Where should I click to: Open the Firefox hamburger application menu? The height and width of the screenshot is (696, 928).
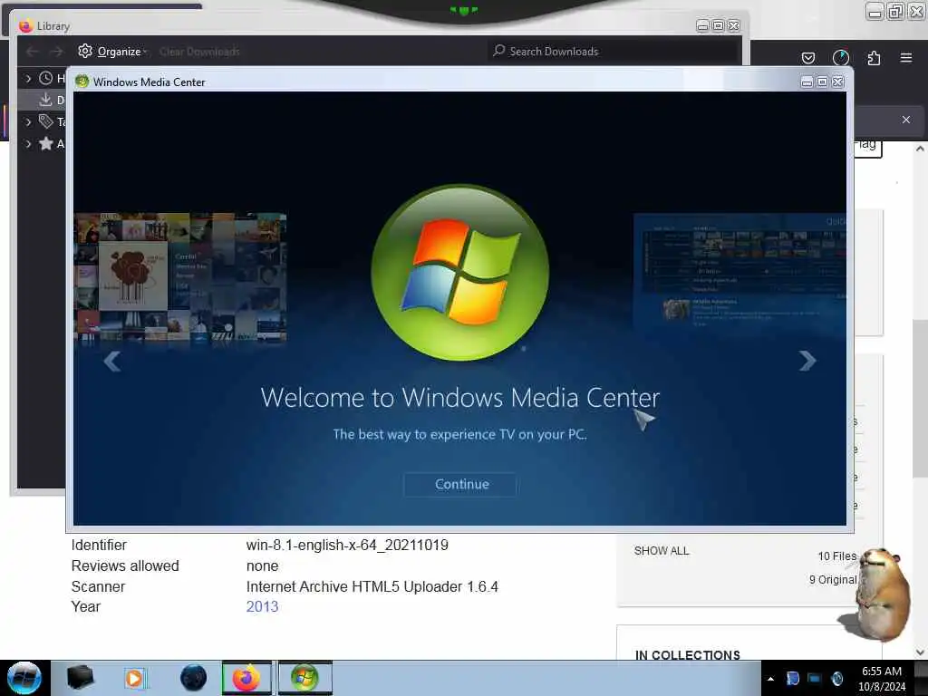(905, 57)
